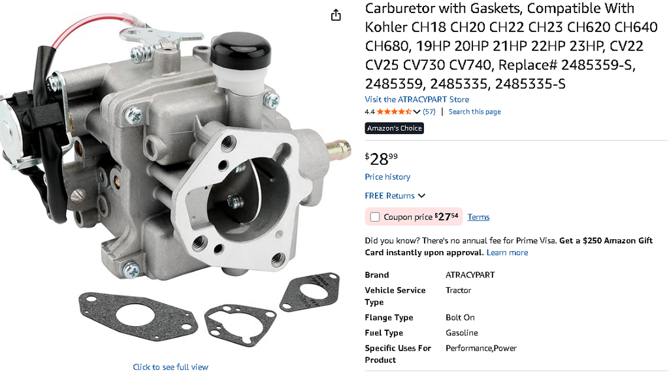This screenshot has width=669, height=374.
Task: Open the 57 reviews link
Action: (x=429, y=112)
